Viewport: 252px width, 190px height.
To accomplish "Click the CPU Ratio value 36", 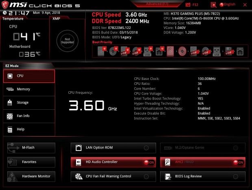I will 200,84.
